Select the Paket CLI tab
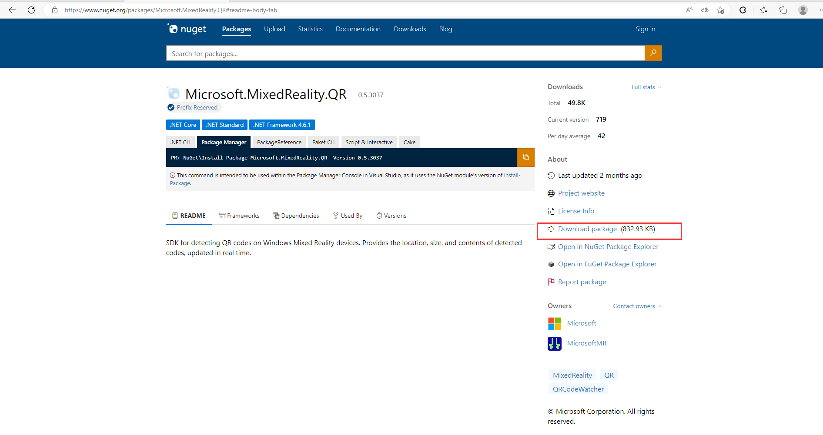 pyautogui.click(x=323, y=142)
